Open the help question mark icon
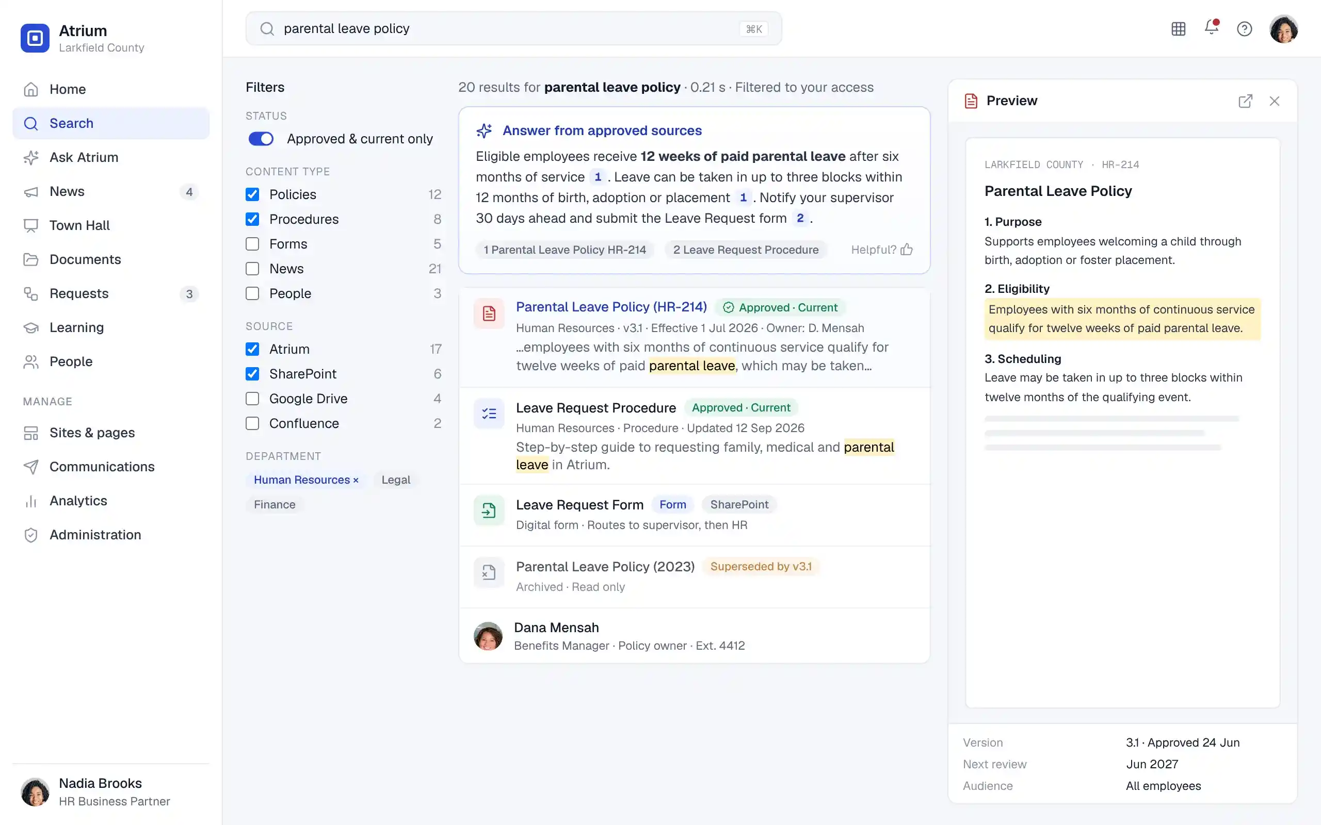 [1244, 29]
